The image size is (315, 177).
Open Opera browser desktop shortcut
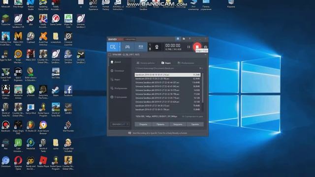[18, 163]
